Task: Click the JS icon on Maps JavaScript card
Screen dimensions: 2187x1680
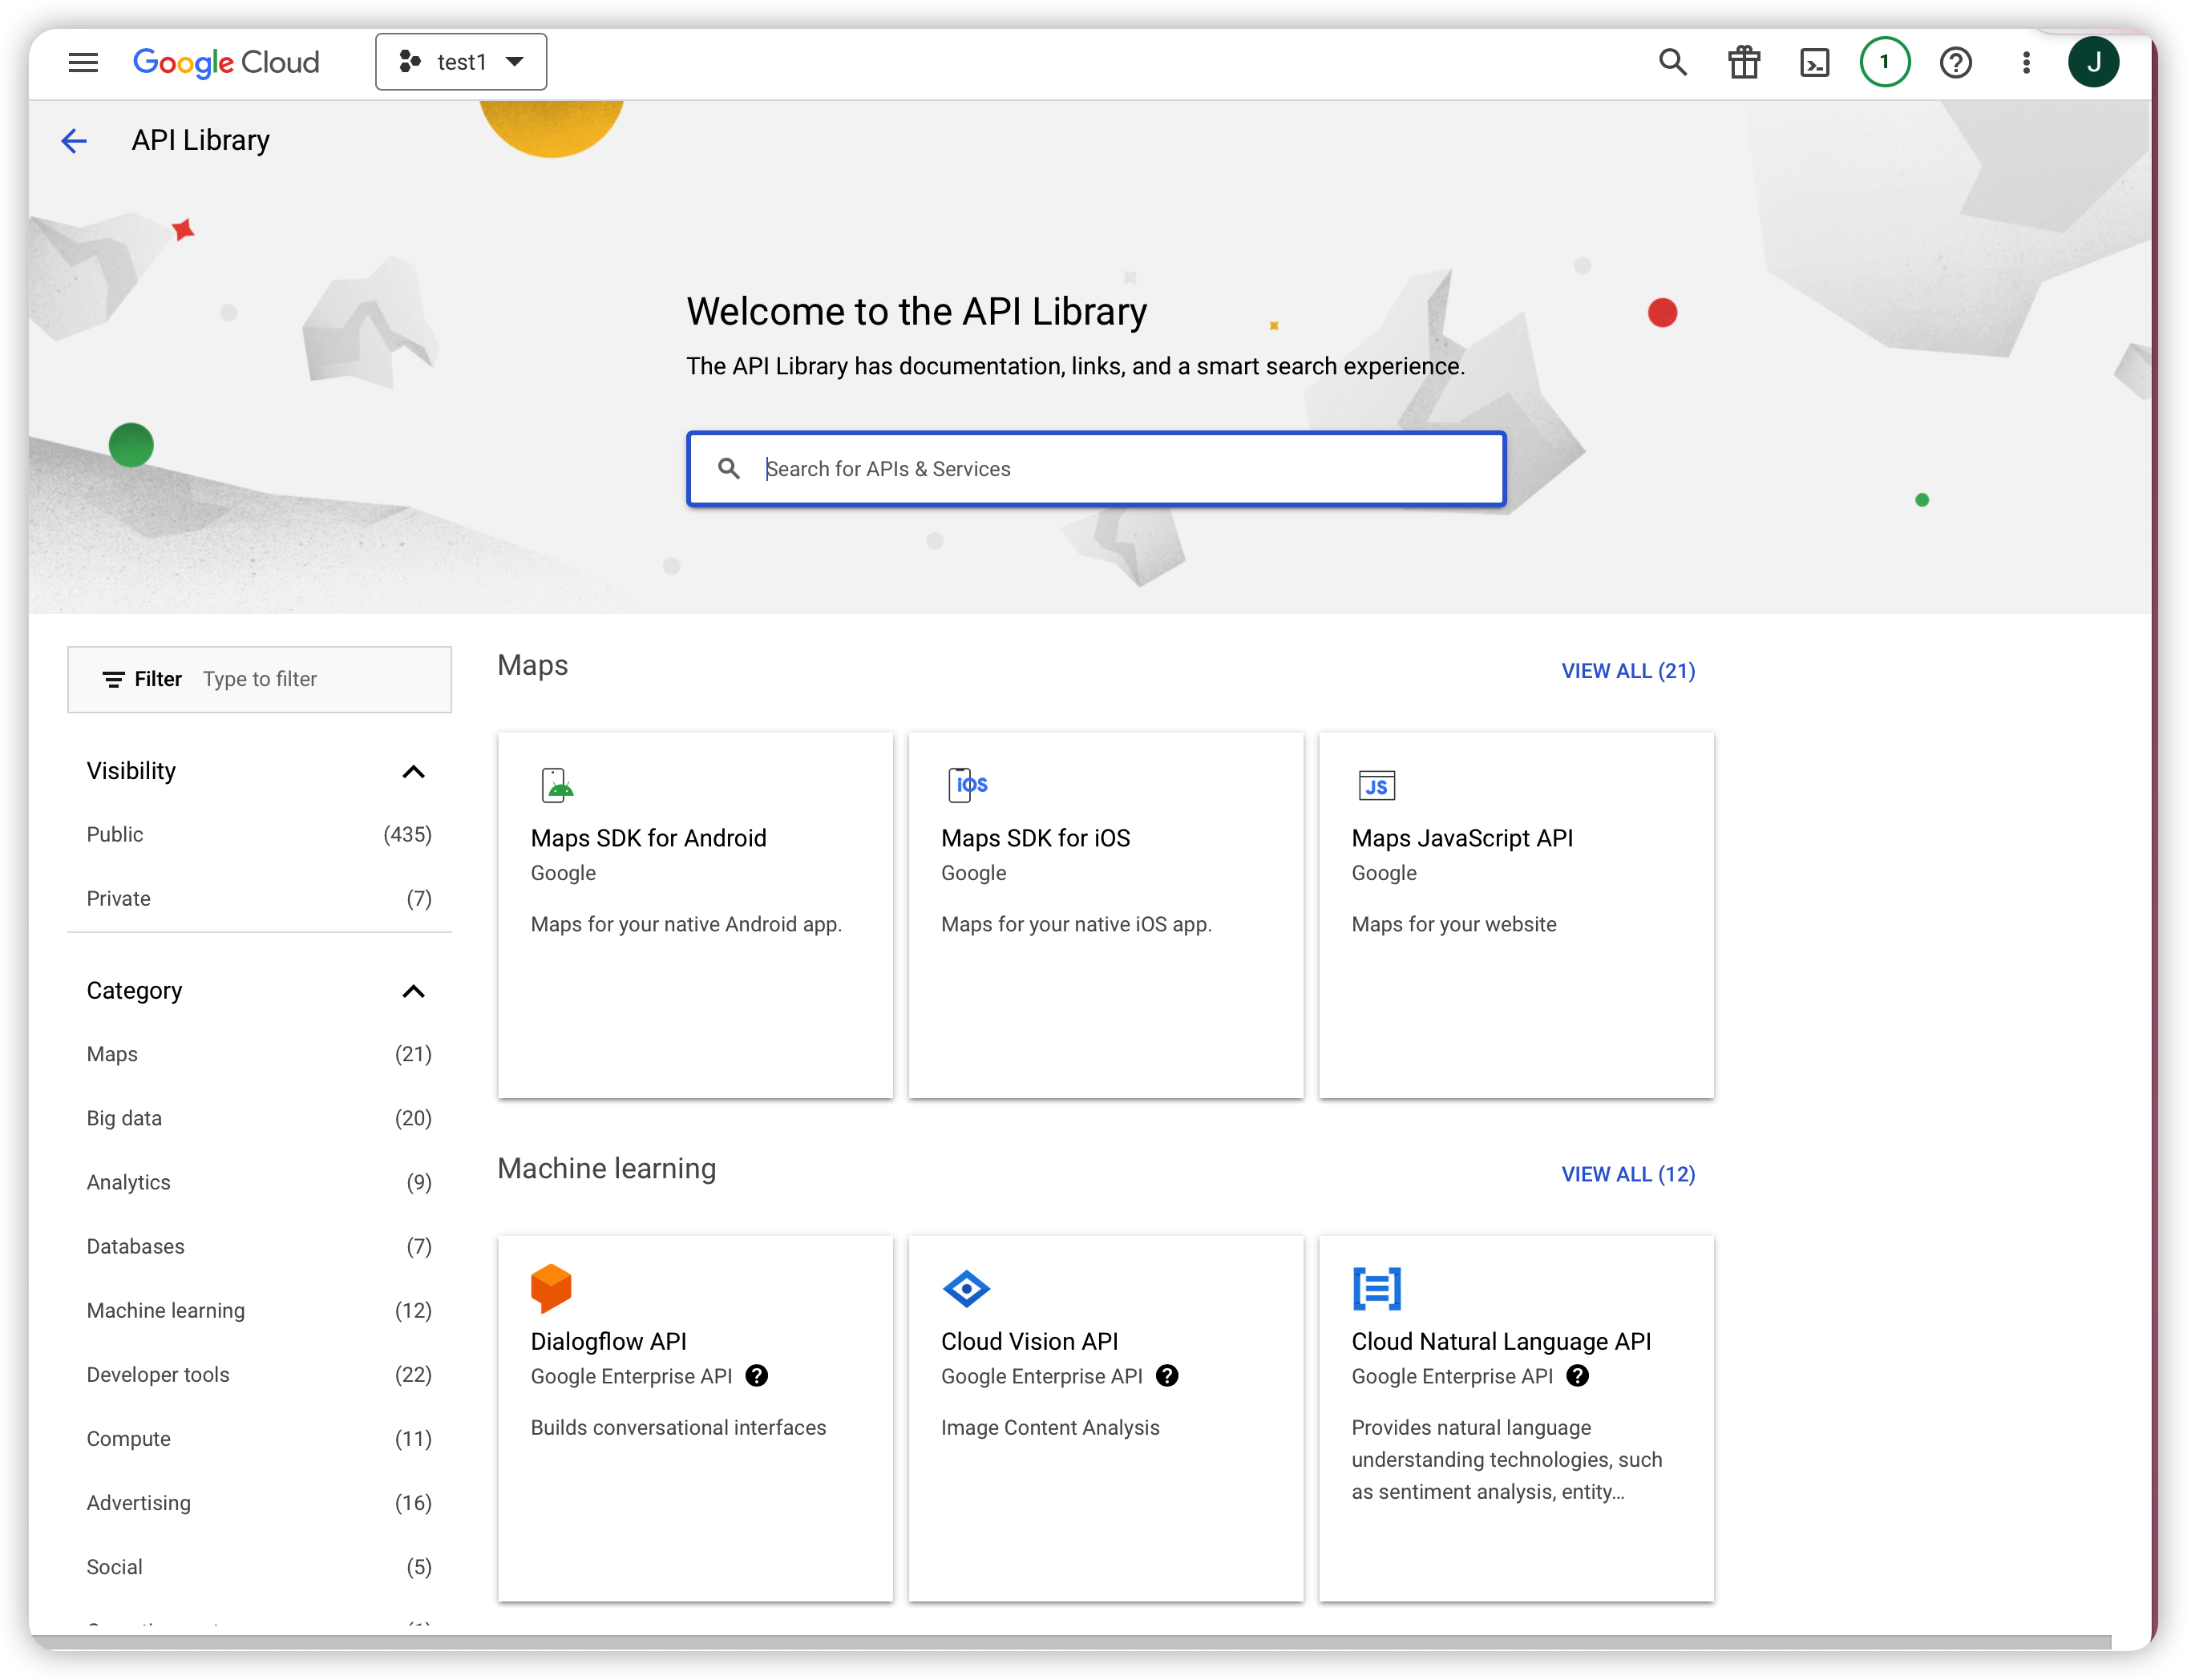Action: [x=1377, y=786]
